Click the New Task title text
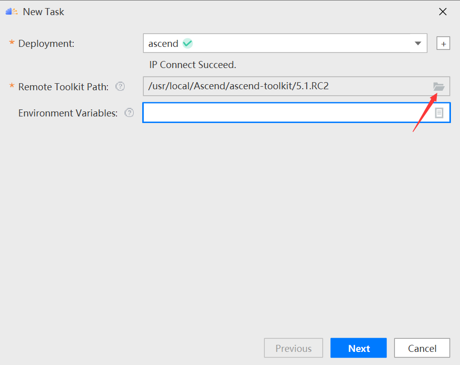The height and width of the screenshot is (365, 460). pyautogui.click(x=43, y=12)
